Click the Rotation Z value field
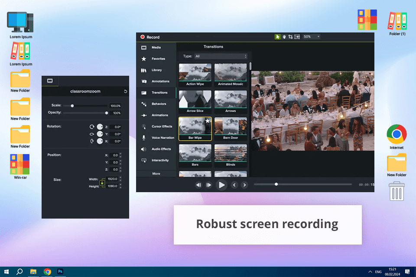Viewport: 416px width, 277px height. point(115,127)
